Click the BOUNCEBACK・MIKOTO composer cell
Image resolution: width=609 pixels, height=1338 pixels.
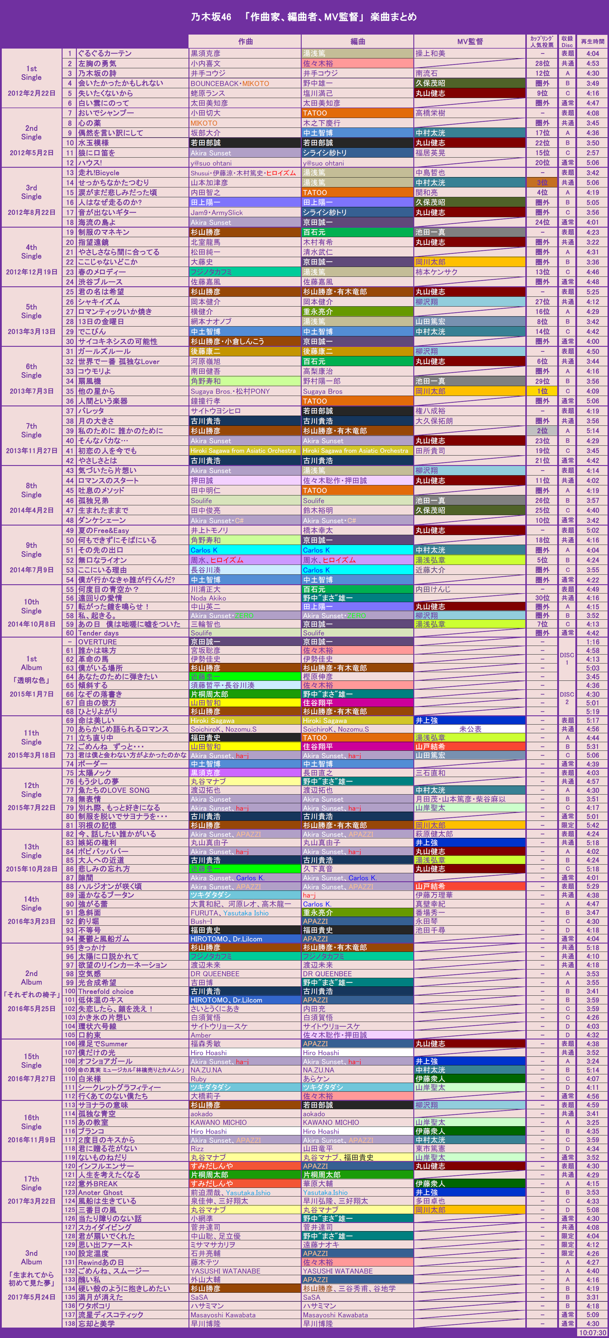coord(245,83)
